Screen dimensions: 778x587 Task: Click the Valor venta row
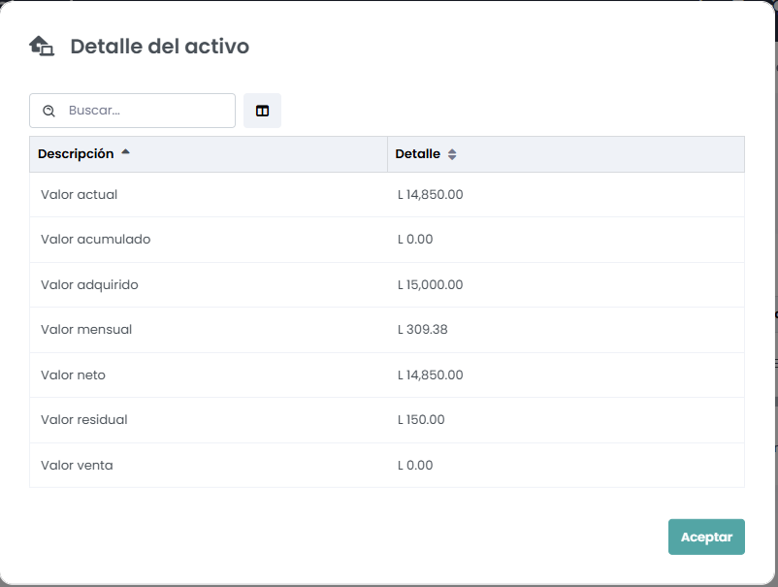click(x=77, y=466)
